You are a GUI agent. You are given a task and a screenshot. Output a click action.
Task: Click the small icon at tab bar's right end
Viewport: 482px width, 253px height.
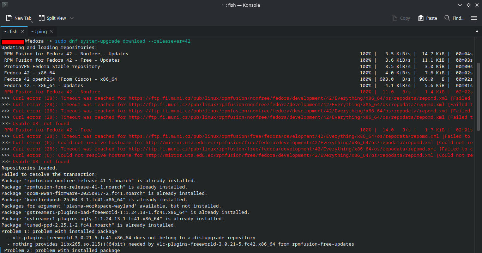[x=477, y=31]
